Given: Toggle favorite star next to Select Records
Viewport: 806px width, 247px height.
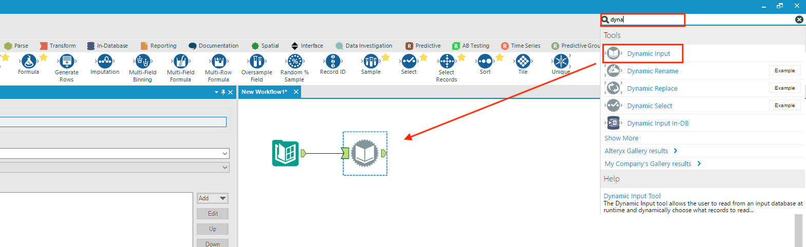Looking at the screenshot, I should (461, 57).
